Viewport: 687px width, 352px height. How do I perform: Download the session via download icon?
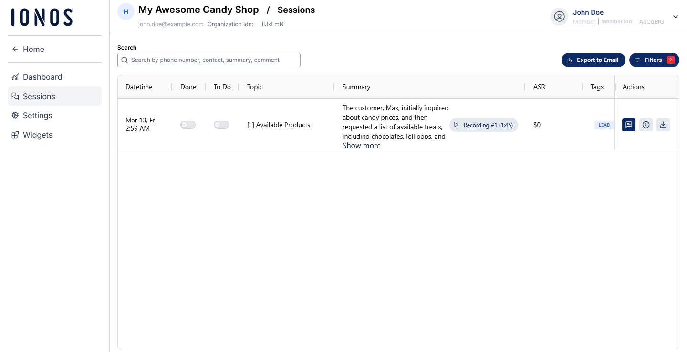coord(663,125)
